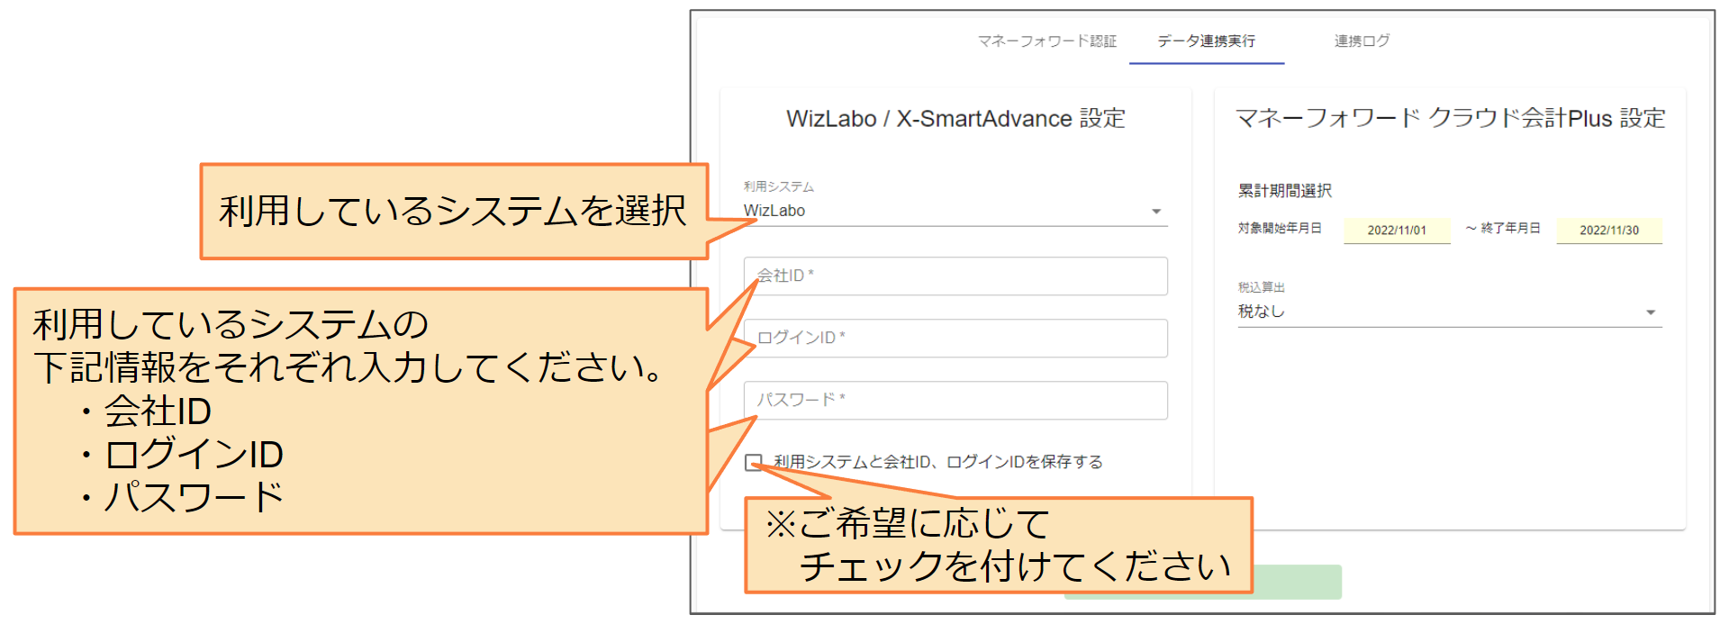This screenshot has height=624, width=1729.
Task: Expand the 税込算出 dropdown showing 税なし
Action: (1450, 312)
